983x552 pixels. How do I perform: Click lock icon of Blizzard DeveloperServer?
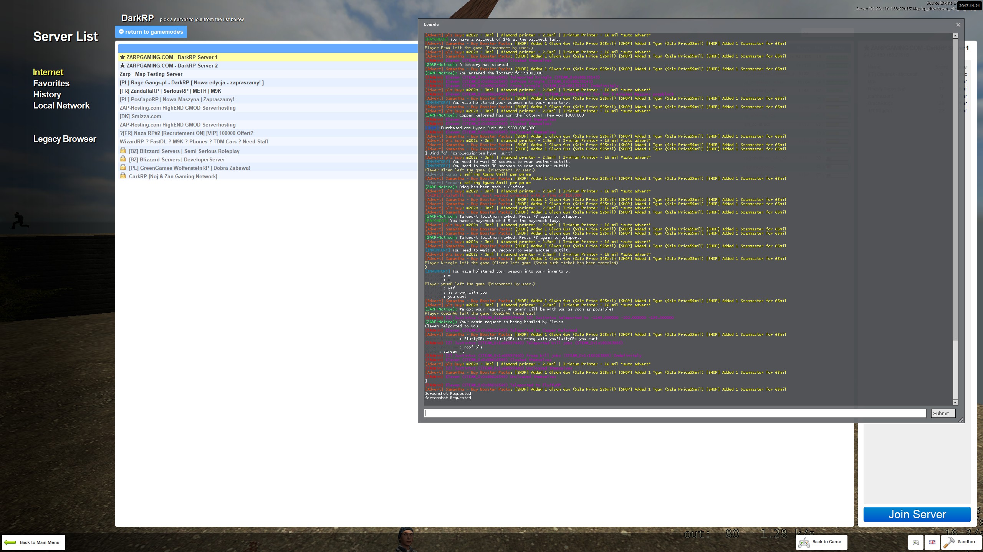tap(123, 159)
